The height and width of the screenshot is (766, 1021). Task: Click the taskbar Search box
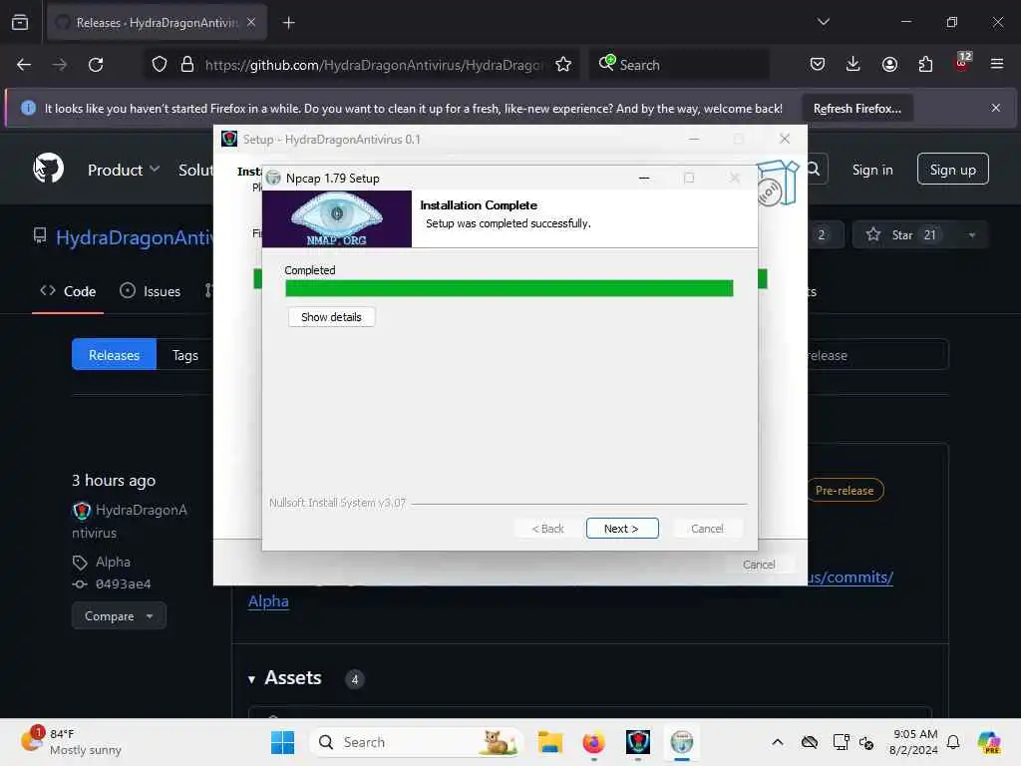(x=417, y=742)
